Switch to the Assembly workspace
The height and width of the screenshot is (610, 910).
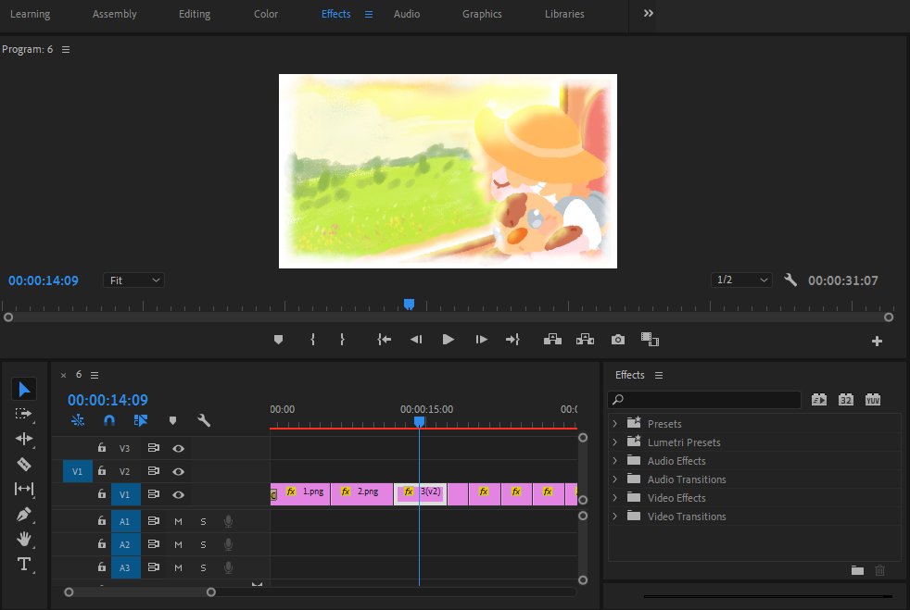point(114,14)
